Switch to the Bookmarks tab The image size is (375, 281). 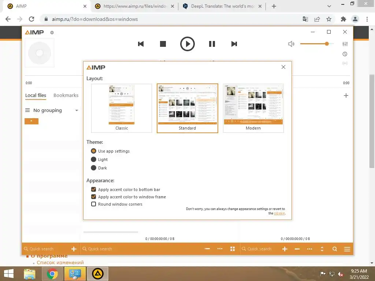point(66,95)
